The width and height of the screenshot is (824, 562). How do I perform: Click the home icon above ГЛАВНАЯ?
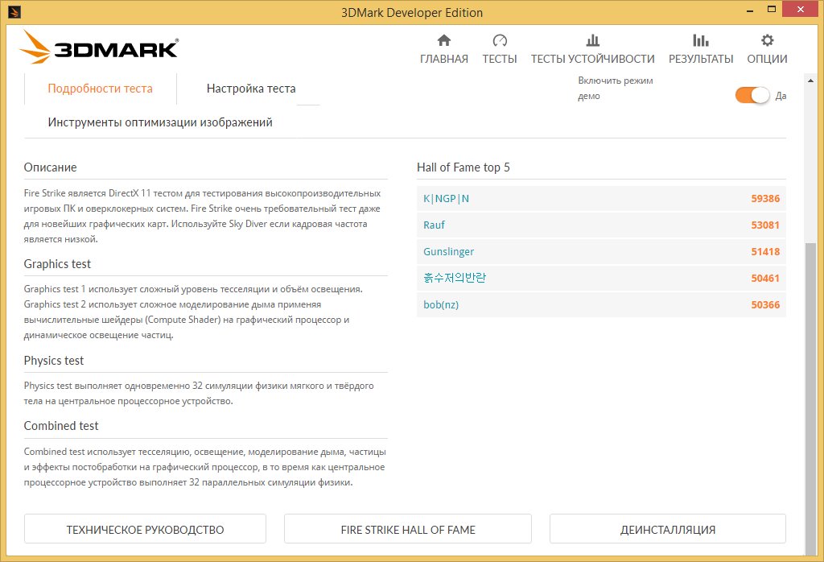click(444, 40)
